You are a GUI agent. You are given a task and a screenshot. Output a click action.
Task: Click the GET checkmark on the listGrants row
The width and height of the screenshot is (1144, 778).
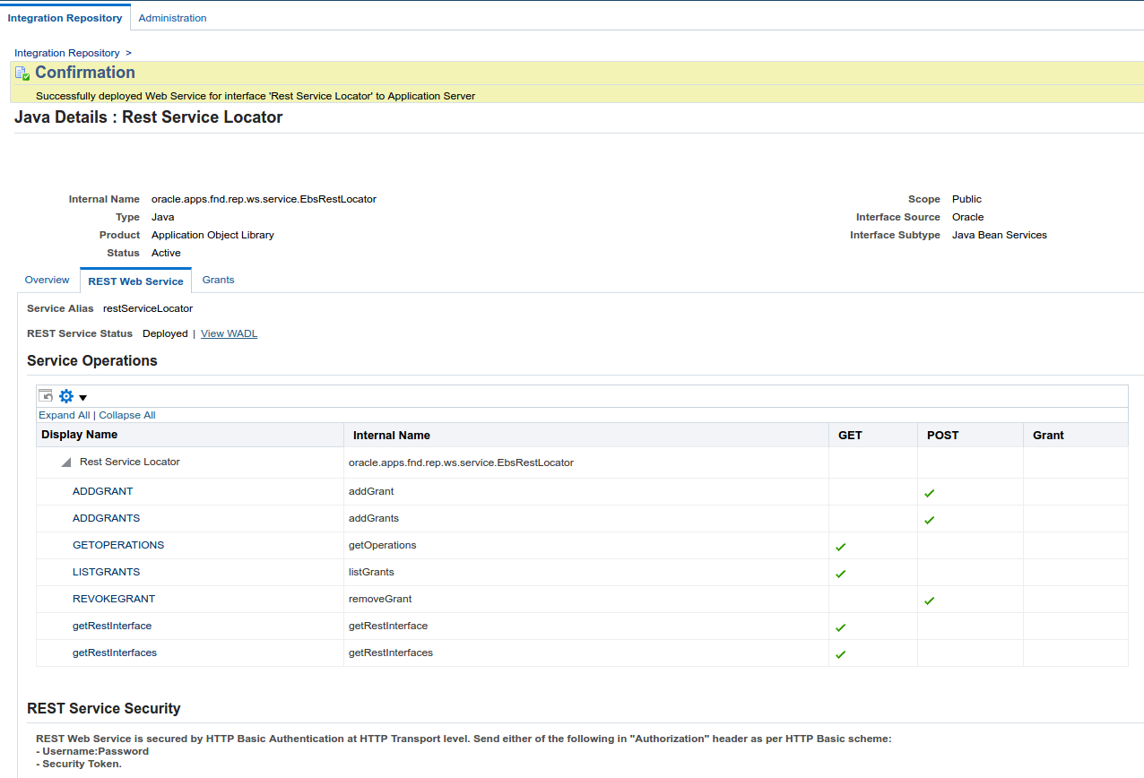tap(840, 573)
